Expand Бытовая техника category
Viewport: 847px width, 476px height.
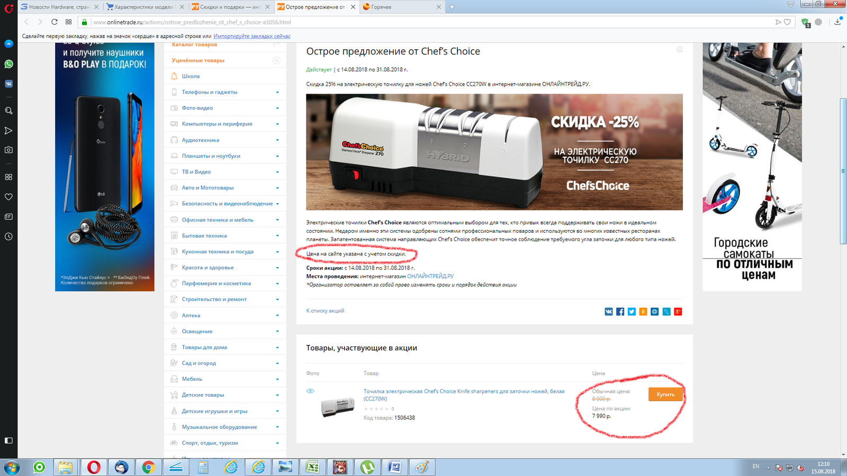[277, 236]
